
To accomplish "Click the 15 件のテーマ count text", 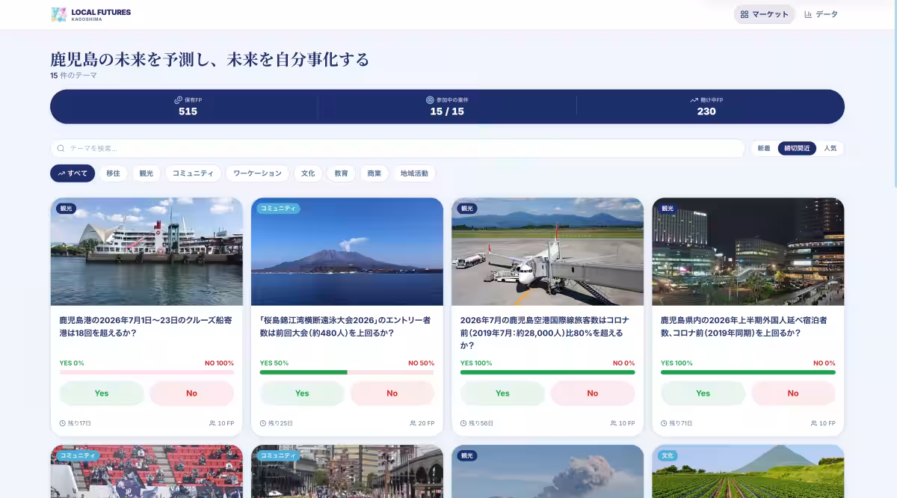I will pyautogui.click(x=73, y=76).
